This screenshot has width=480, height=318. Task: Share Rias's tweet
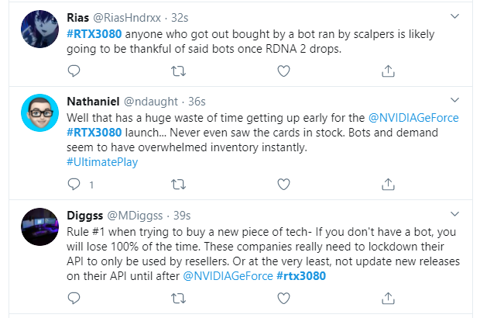[388, 71]
